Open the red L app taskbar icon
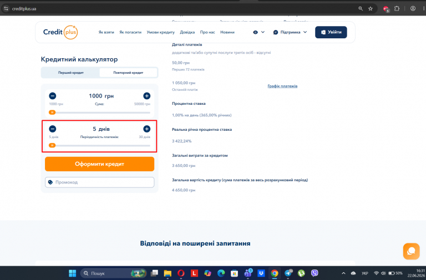This screenshot has width=426, height=280. point(194,273)
